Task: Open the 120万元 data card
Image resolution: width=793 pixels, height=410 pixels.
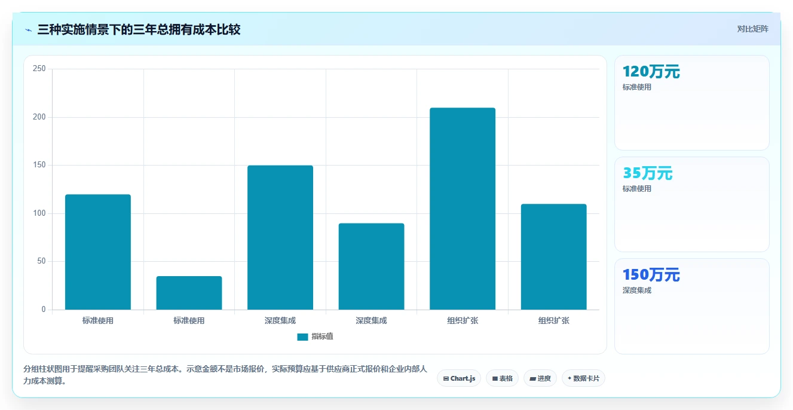Action: [x=692, y=103]
